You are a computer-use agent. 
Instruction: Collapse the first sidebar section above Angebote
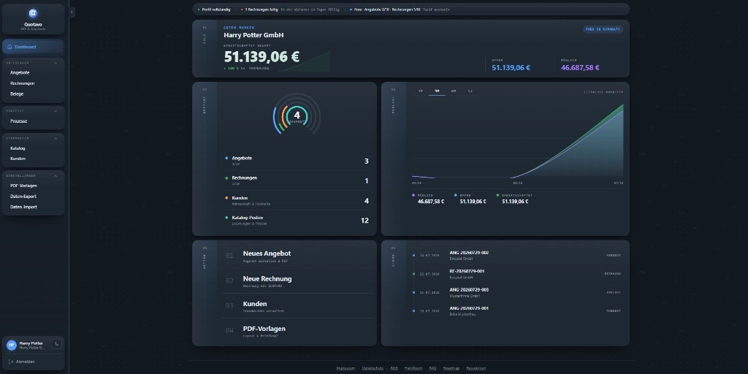[x=56, y=63]
